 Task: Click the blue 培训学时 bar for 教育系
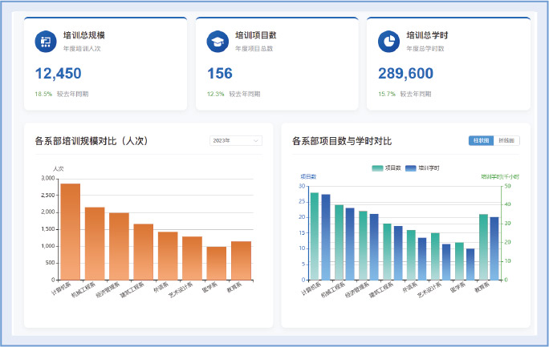pos(494,248)
